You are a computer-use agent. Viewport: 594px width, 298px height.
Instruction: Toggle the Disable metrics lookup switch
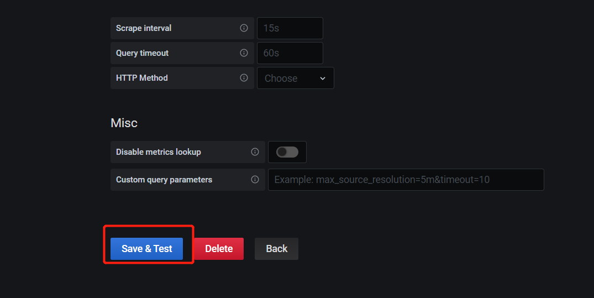(x=287, y=152)
